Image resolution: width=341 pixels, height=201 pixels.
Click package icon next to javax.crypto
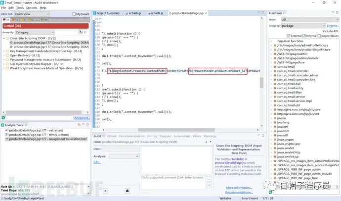[x=275, y=140]
